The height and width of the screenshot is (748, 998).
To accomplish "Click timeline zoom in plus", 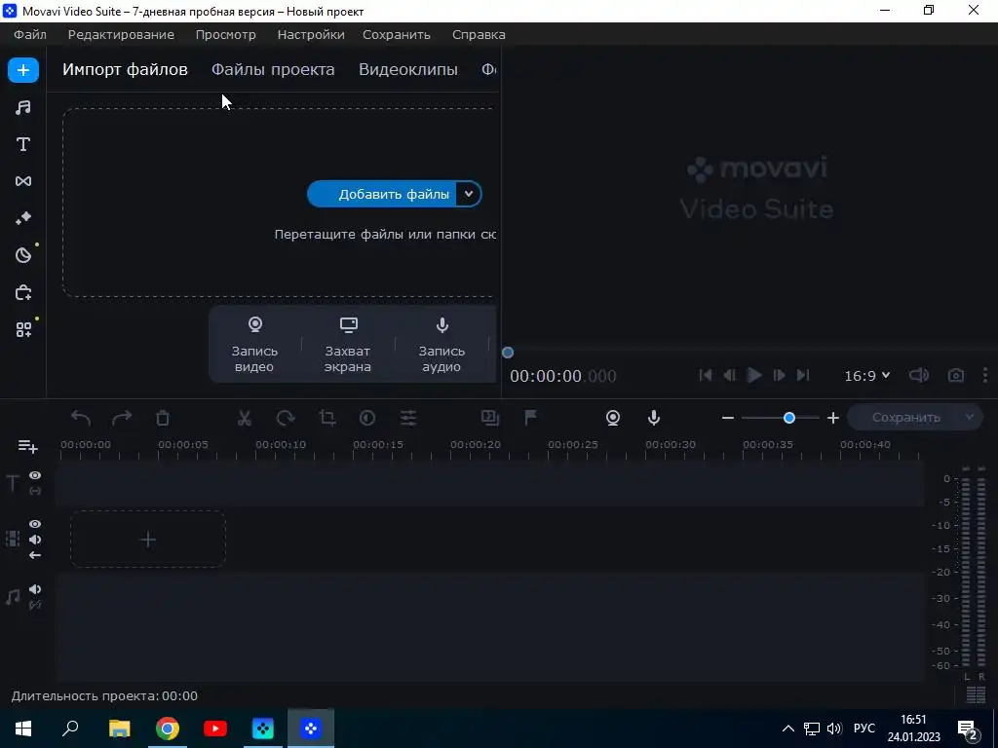I will click(833, 418).
